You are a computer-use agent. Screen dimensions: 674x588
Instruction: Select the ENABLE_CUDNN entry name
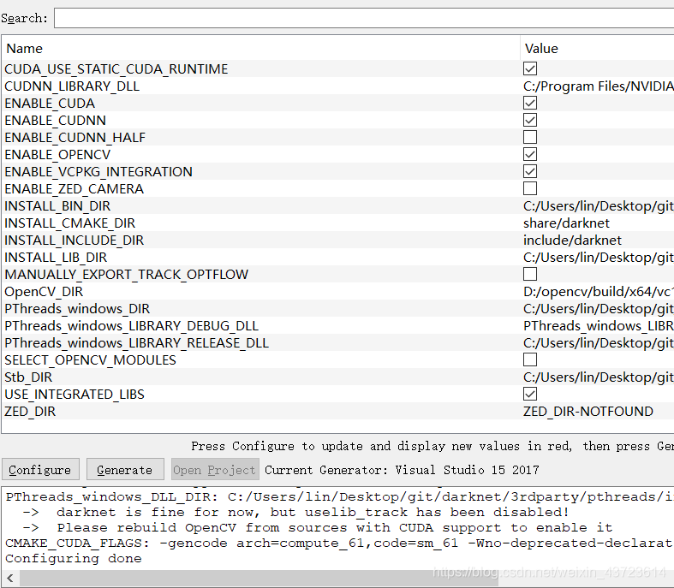point(55,121)
